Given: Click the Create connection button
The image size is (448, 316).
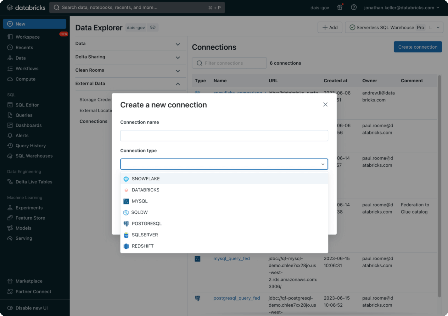Looking at the screenshot, I should [x=417, y=47].
